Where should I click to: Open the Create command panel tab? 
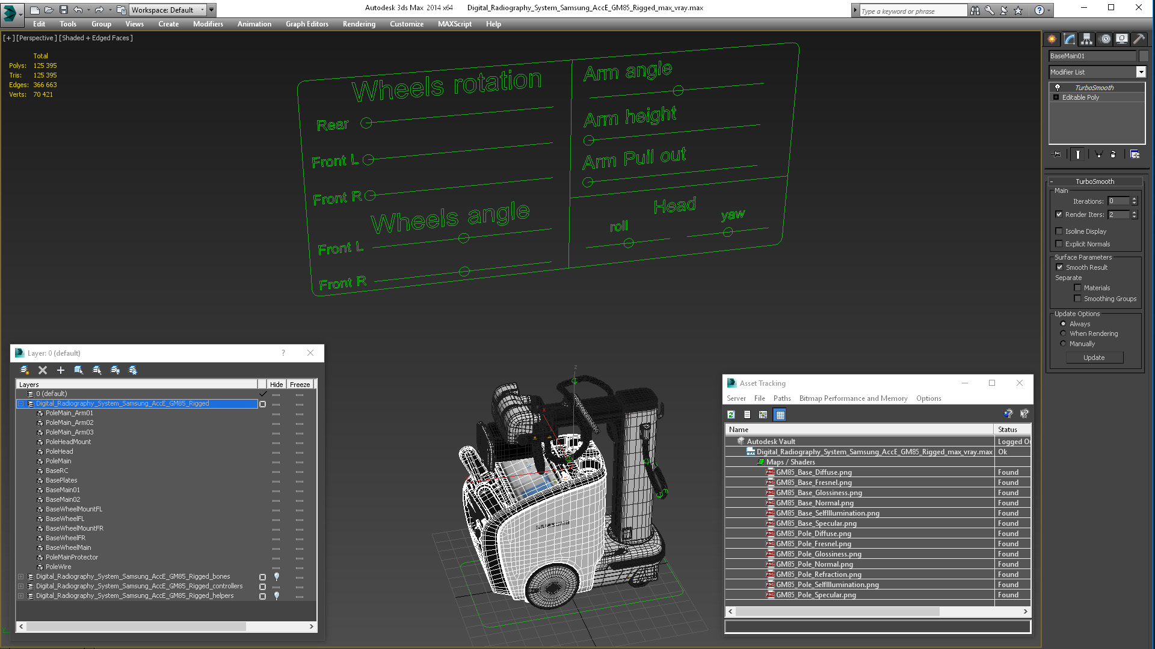[1052, 39]
